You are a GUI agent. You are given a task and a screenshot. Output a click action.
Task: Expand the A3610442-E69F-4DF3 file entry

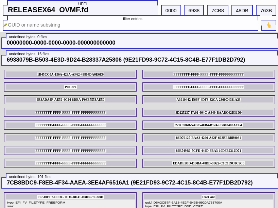tap(209, 100)
